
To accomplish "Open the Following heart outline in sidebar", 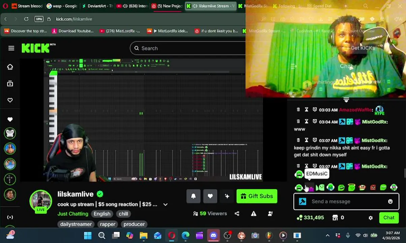I will pyautogui.click(x=10, y=100).
